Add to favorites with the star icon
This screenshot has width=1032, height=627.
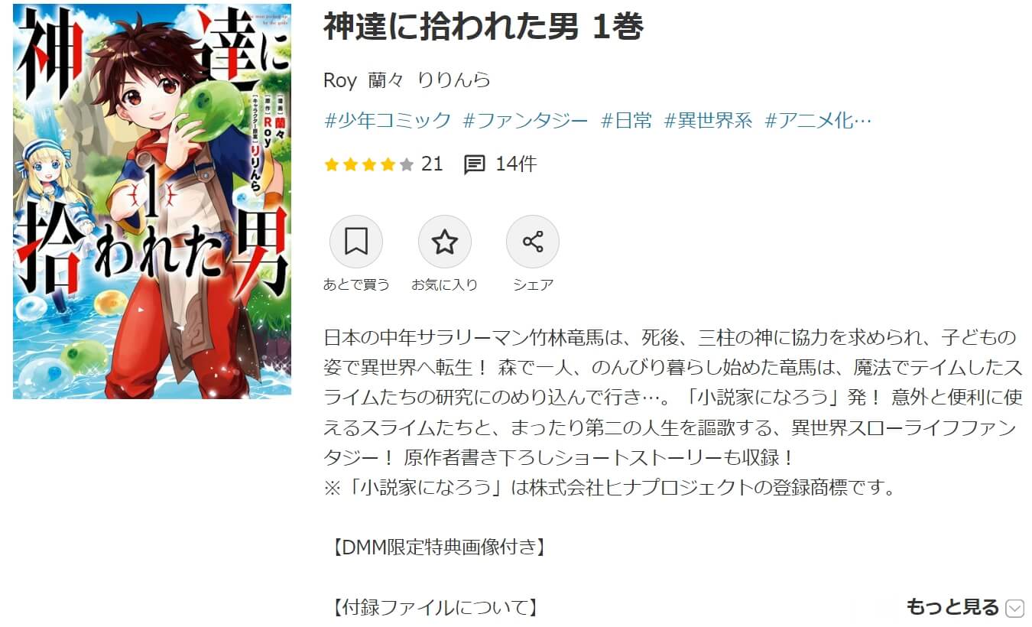pyautogui.click(x=444, y=242)
